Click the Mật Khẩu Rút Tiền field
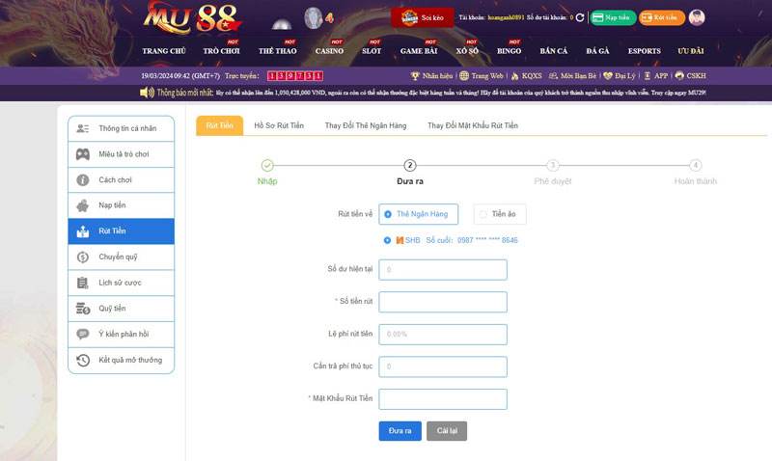Screen dimensions: 772x461 [x=443, y=399]
